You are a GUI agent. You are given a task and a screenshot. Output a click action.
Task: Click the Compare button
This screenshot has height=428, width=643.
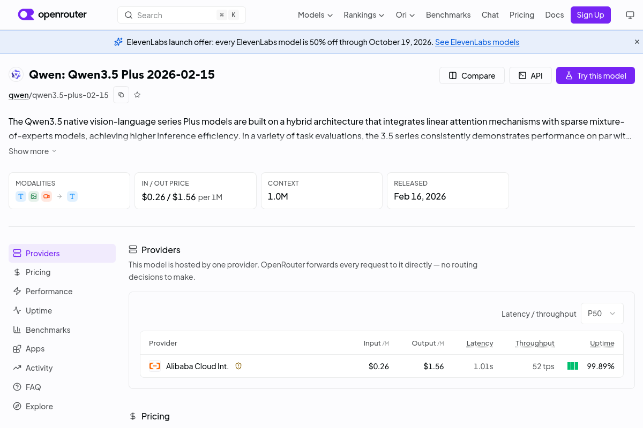(472, 75)
